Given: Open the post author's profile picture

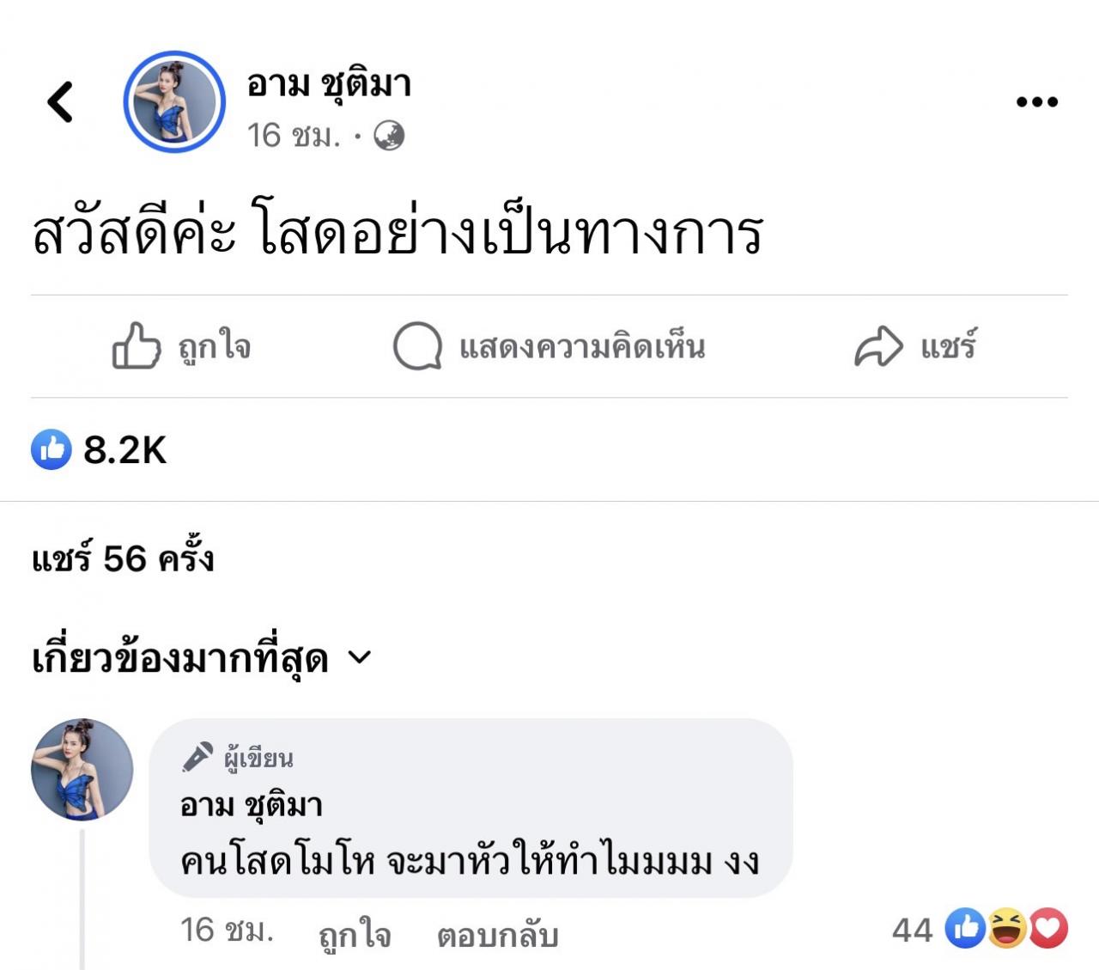Looking at the screenshot, I should (174, 101).
